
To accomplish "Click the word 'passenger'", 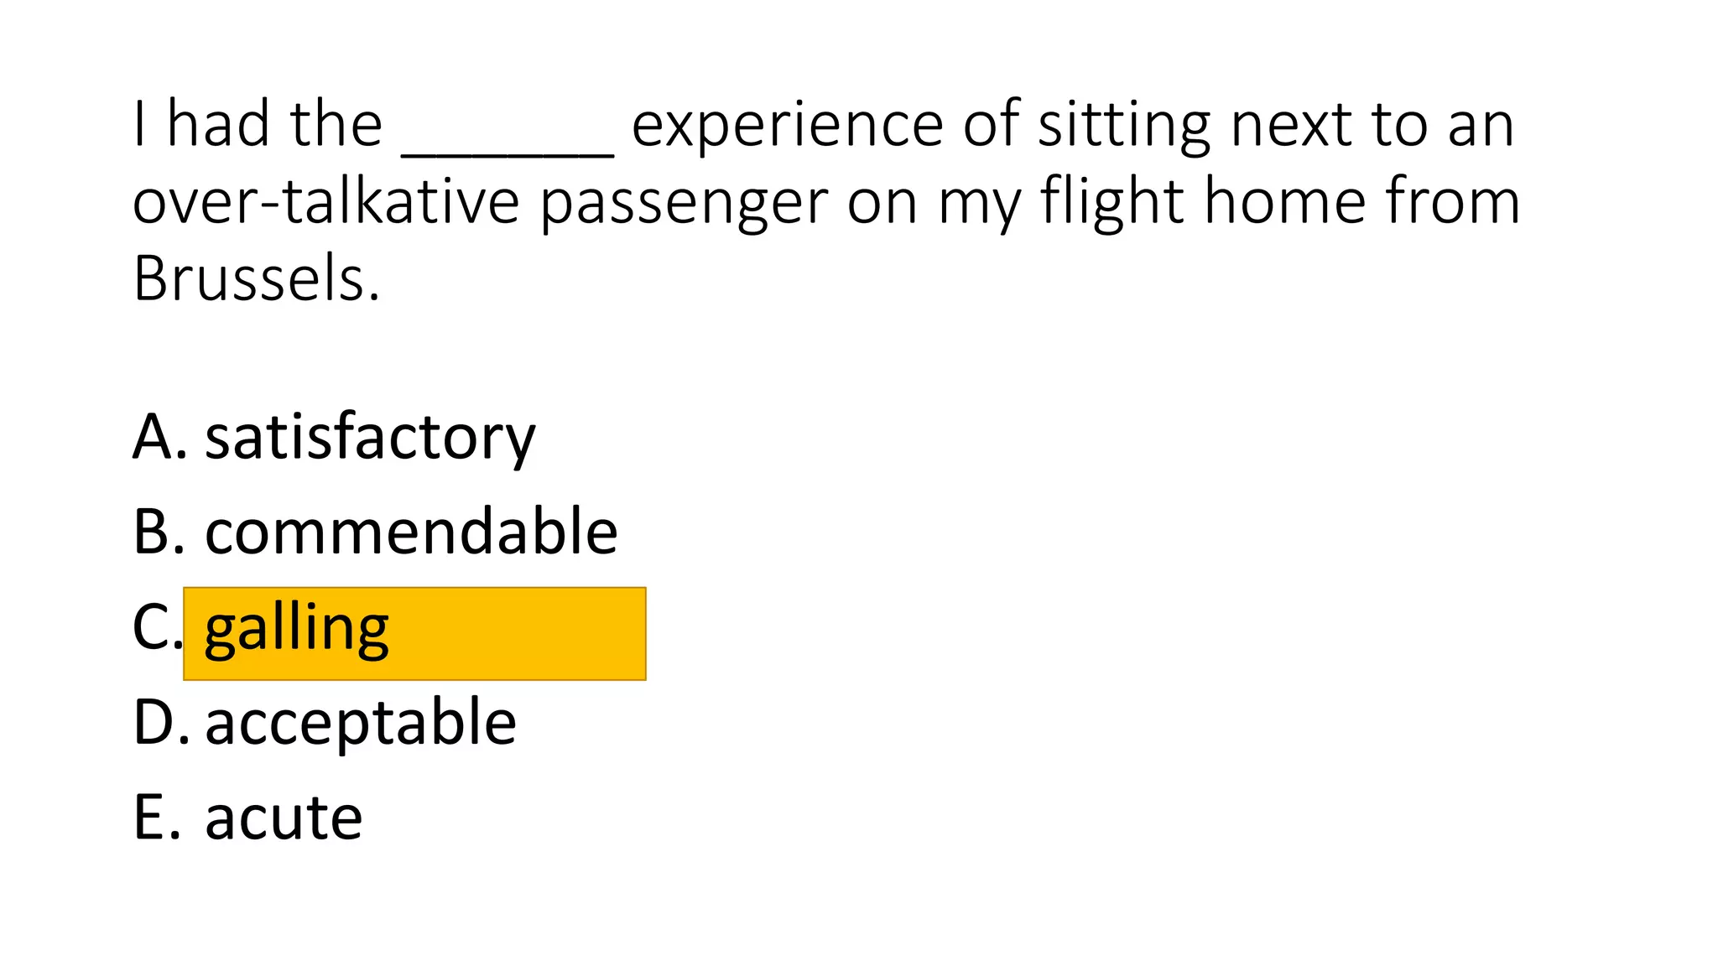I will 684,206.
